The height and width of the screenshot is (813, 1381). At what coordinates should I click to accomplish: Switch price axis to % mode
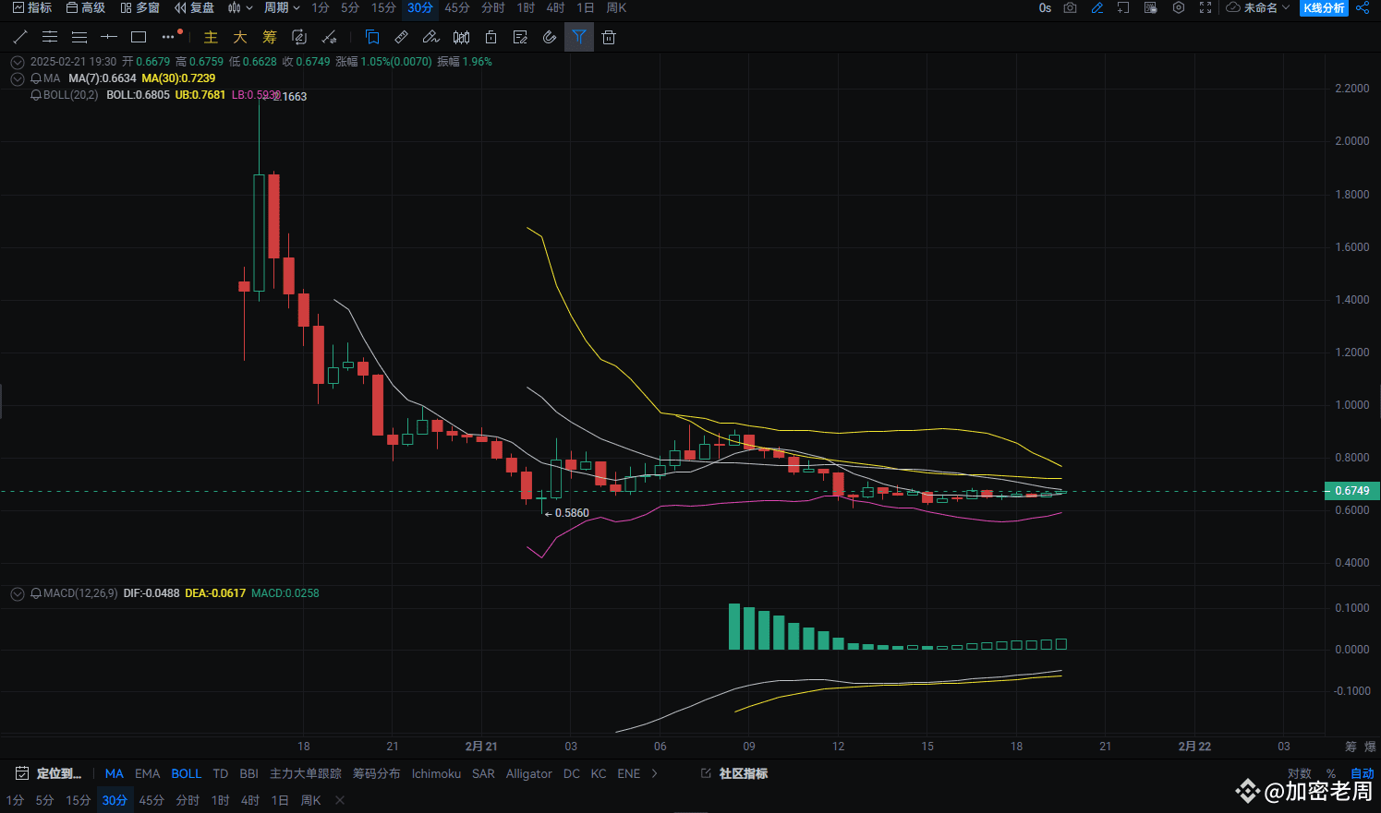tap(1331, 773)
